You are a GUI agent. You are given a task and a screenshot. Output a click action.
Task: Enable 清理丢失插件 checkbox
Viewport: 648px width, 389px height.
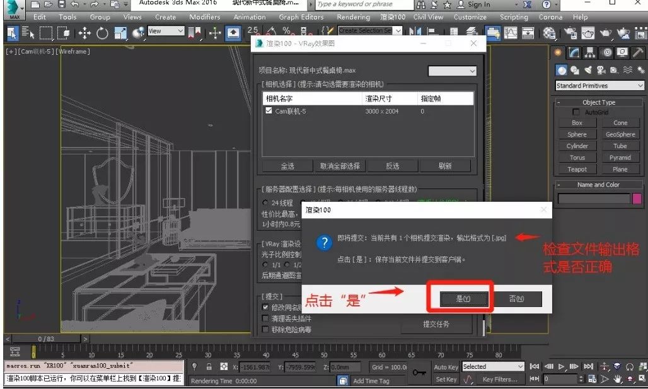pyautogui.click(x=265, y=318)
